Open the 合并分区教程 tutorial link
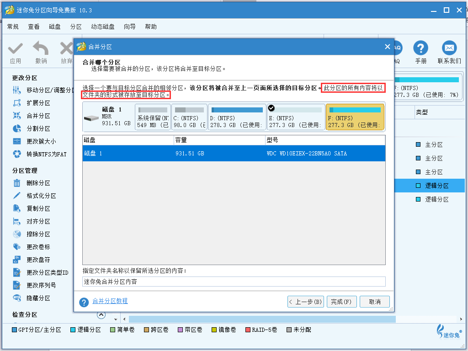Screen dimensions: 468x351 [110, 301]
